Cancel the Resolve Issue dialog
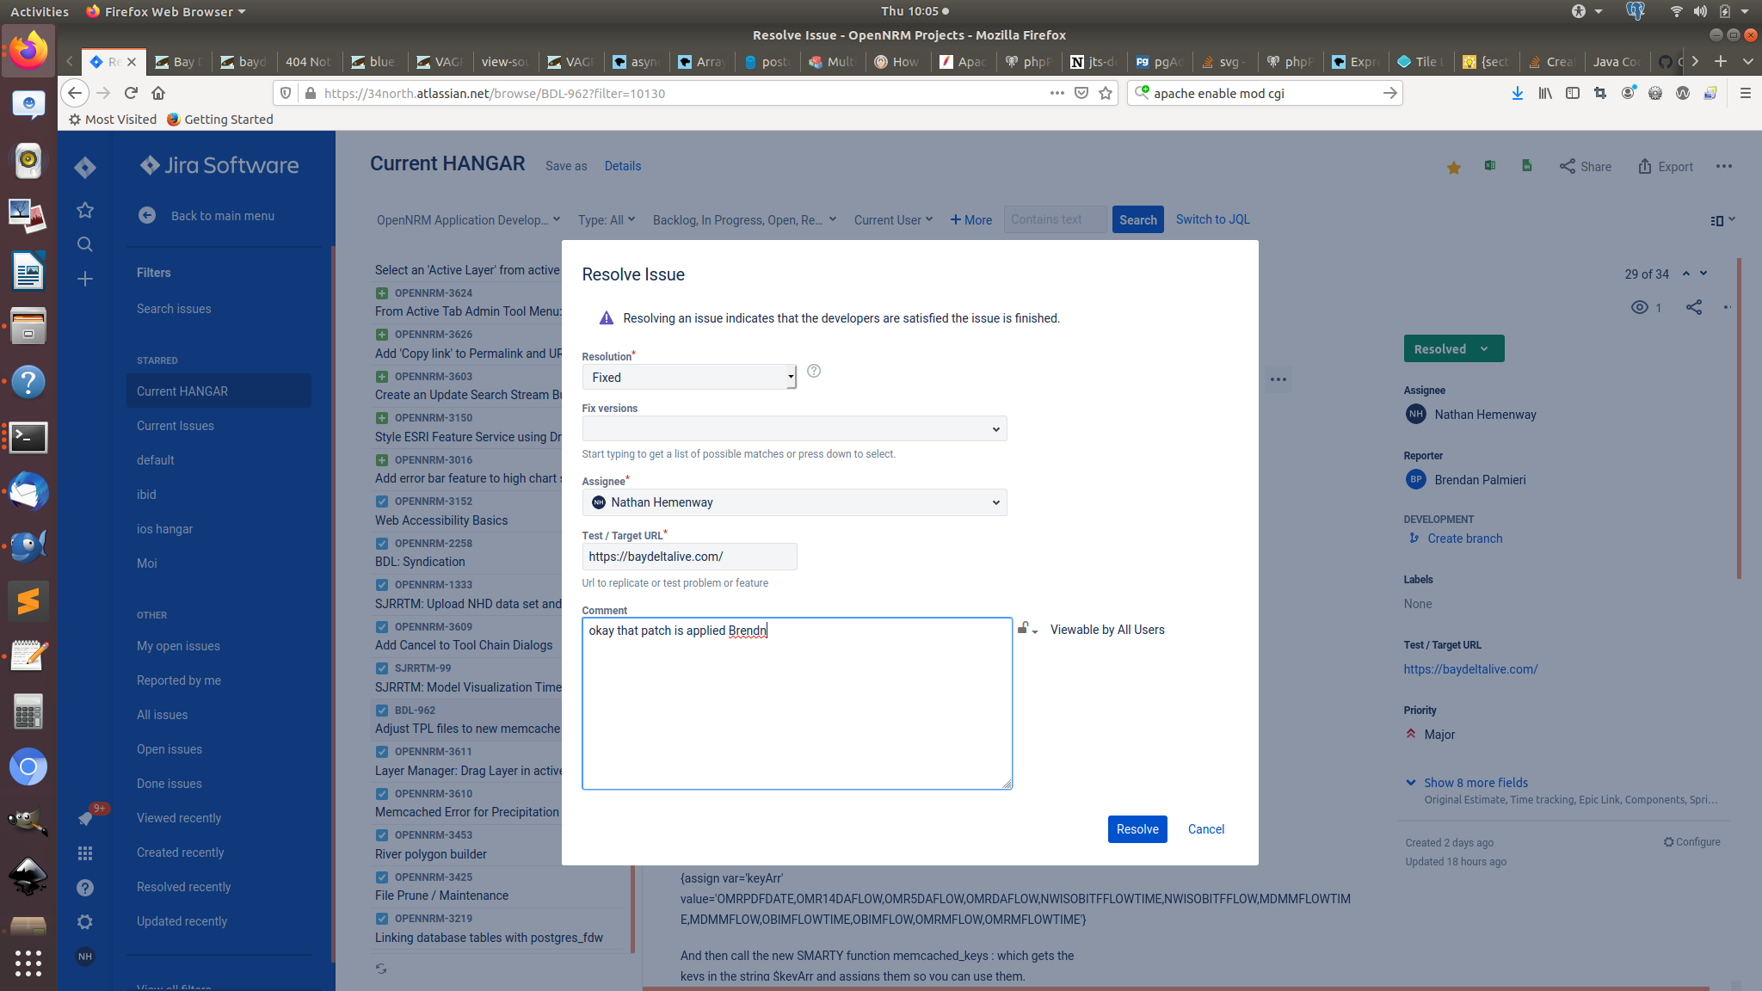Viewport: 1762px width, 991px height. click(x=1205, y=829)
